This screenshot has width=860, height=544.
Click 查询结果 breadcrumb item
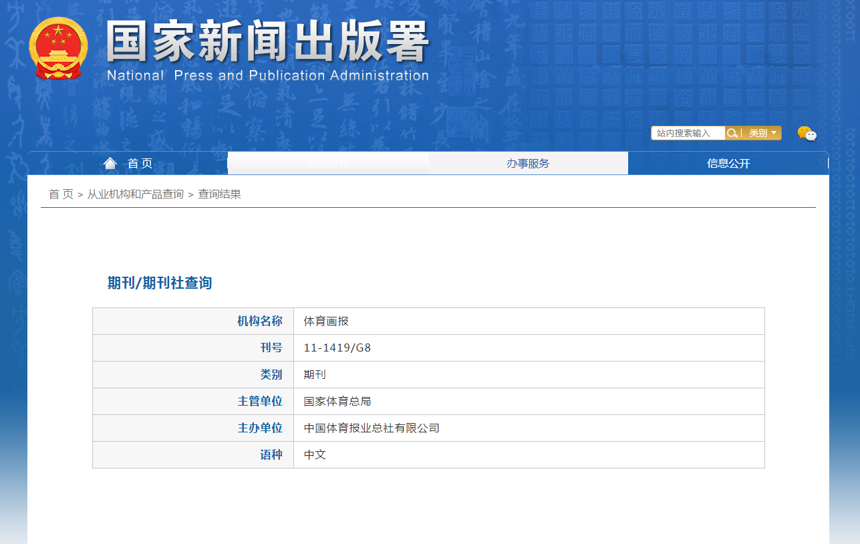coord(219,194)
